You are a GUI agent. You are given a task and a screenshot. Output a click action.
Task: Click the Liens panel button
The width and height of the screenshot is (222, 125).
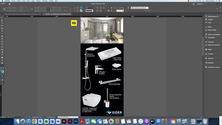coord(210,22)
